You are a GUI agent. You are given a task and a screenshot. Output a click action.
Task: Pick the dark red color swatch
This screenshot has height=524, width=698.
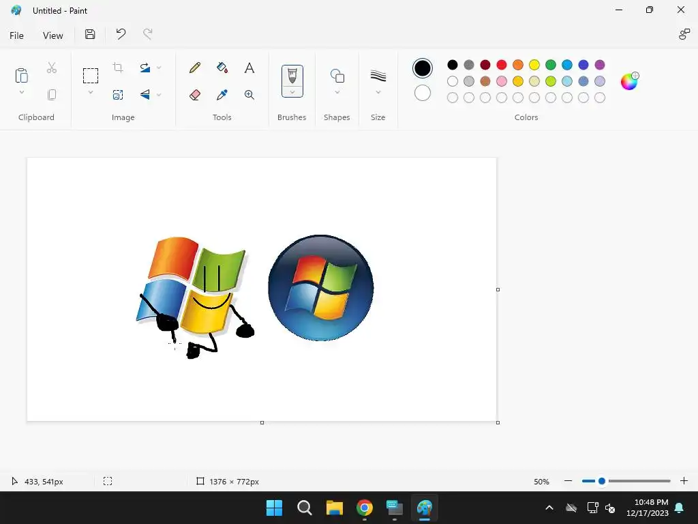click(x=485, y=65)
